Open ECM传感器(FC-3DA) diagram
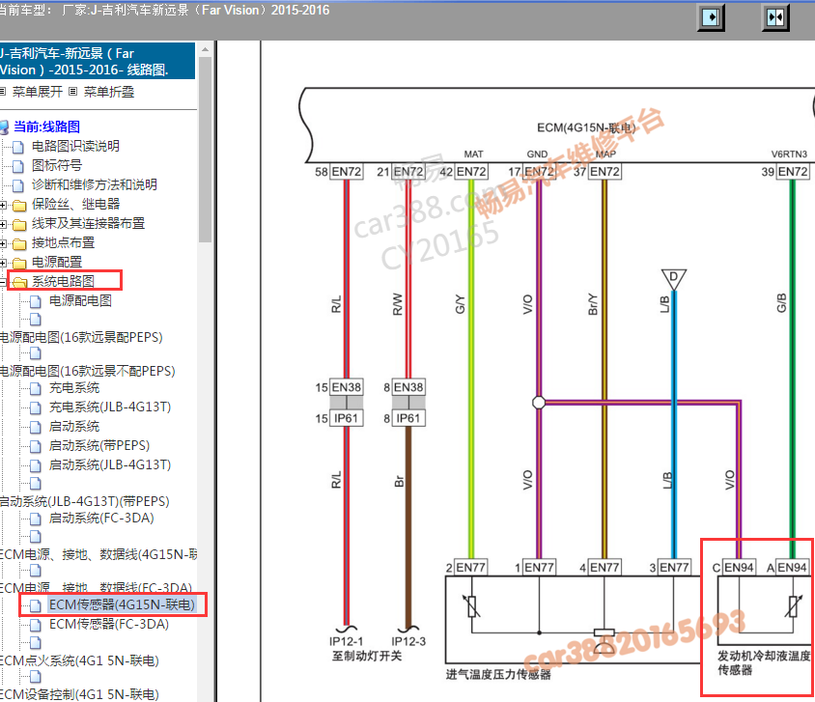This screenshot has width=815, height=702. (108, 624)
